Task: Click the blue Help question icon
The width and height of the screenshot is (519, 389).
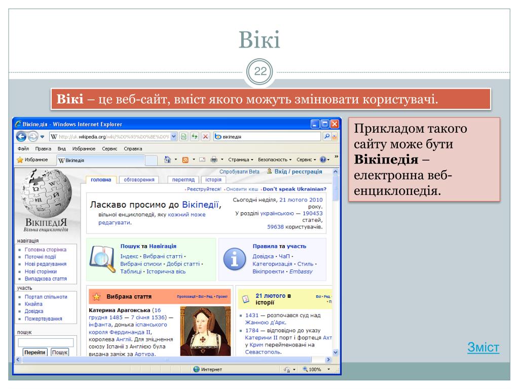Action: (323, 160)
